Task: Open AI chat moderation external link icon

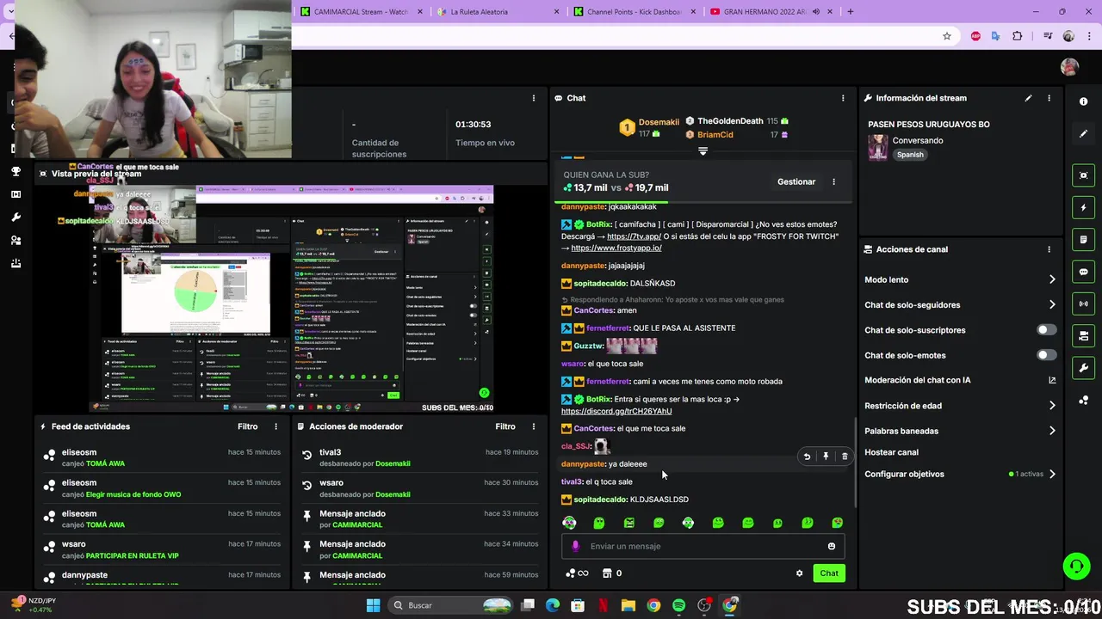Action: (1052, 380)
